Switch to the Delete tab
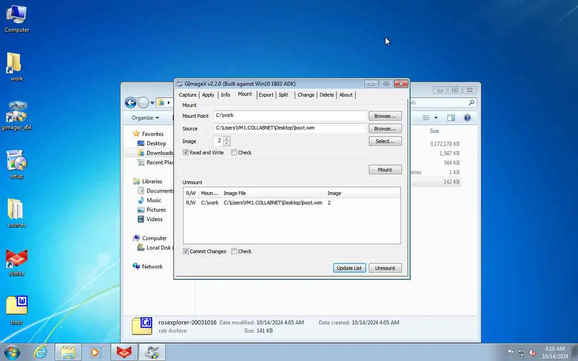 point(327,95)
